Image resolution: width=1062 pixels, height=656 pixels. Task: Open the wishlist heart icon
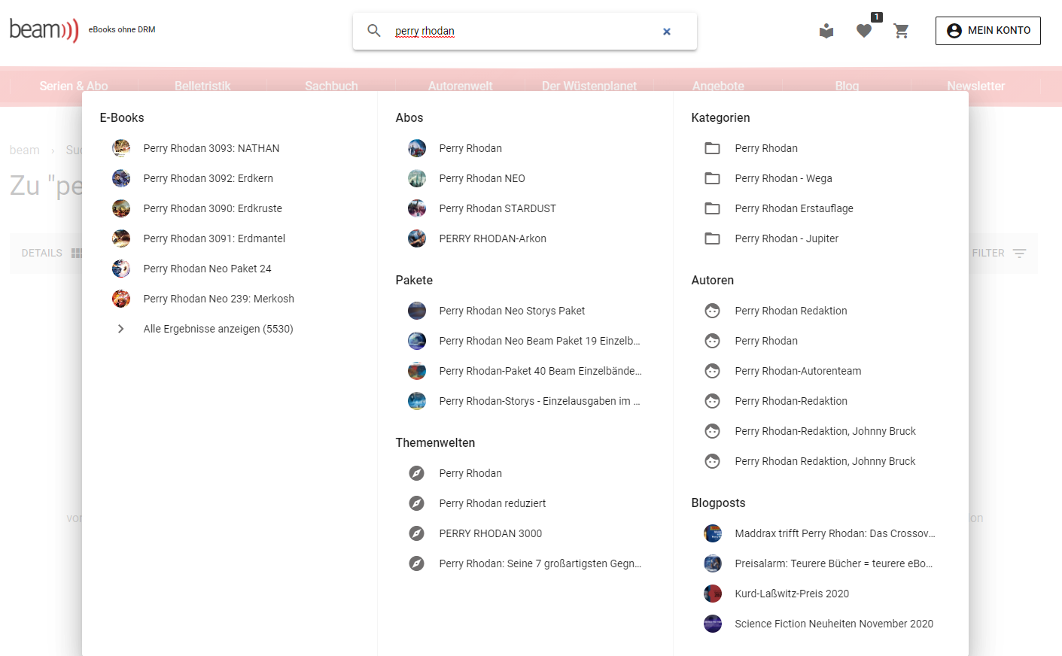point(864,31)
